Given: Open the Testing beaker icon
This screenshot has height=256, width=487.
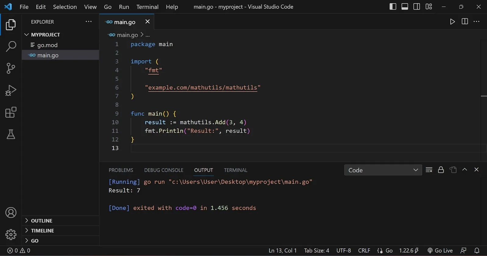Looking at the screenshot, I should (x=11, y=134).
